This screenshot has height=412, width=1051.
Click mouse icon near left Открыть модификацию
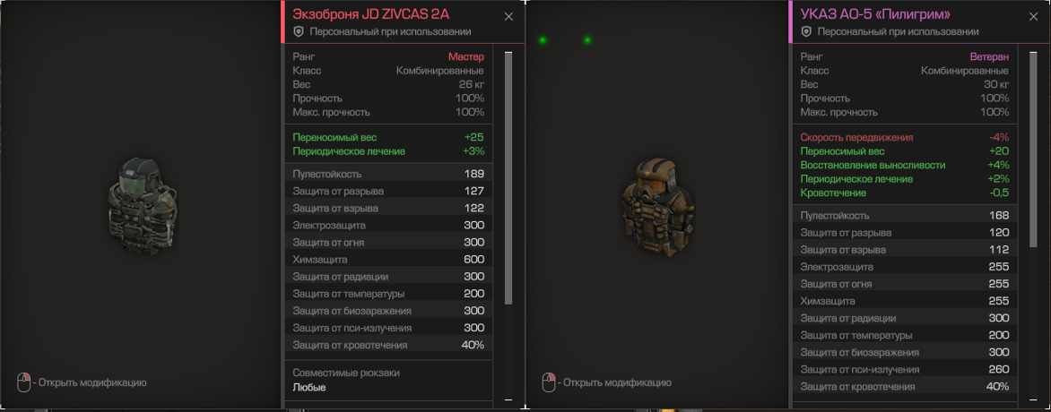point(24,382)
